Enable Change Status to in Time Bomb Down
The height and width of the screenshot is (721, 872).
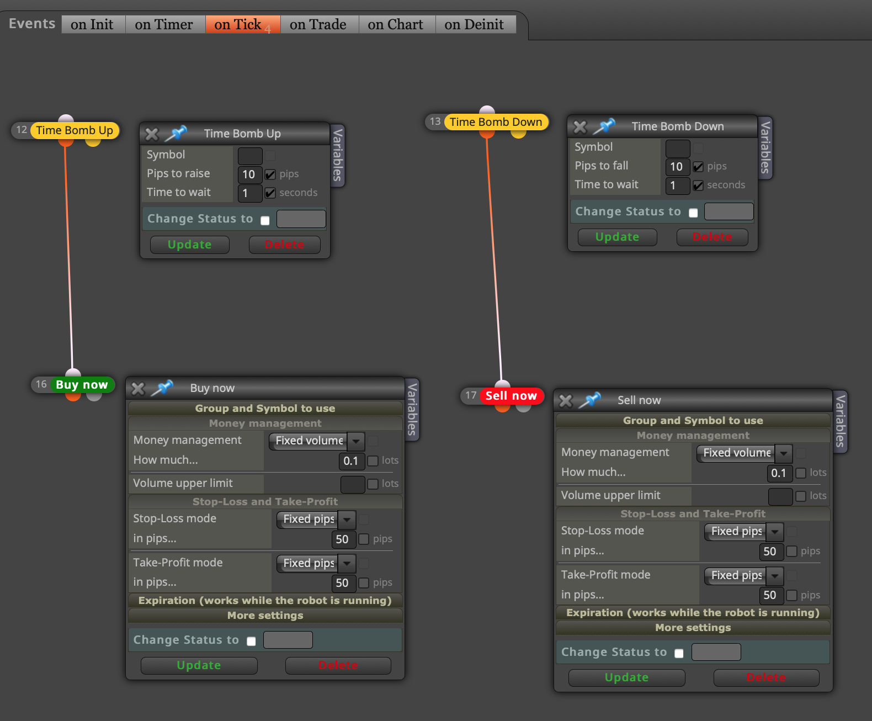[693, 213]
